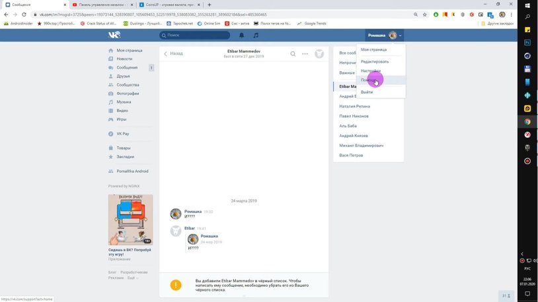
Task: Open Windows Start button
Action: pos(527,5)
